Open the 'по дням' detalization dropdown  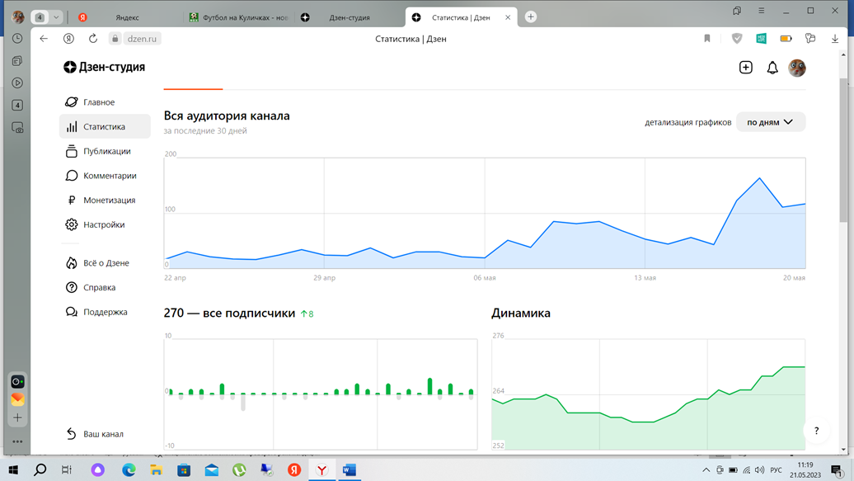coord(770,121)
